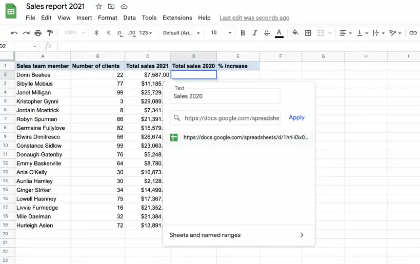Increase decimal places
This screenshot has height=264, width=420.
(x=131, y=33)
